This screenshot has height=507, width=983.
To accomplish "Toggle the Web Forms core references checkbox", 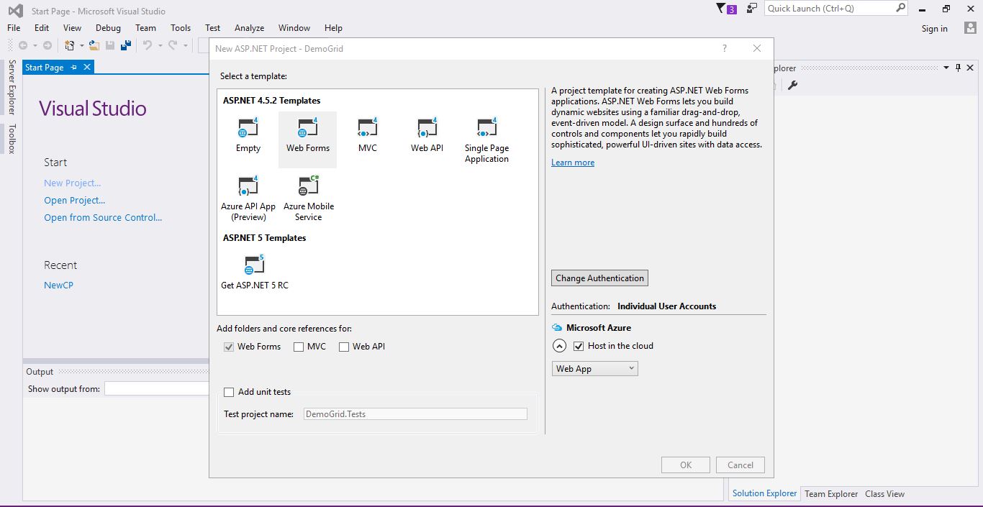I will [x=229, y=347].
